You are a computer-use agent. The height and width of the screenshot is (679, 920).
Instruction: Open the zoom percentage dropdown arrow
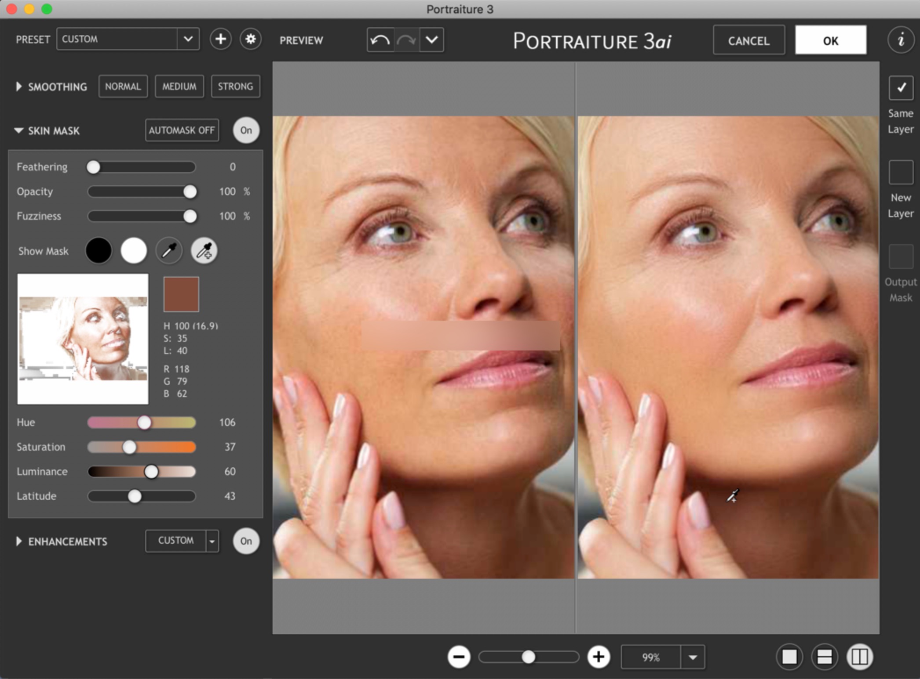click(x=693, y=657)
